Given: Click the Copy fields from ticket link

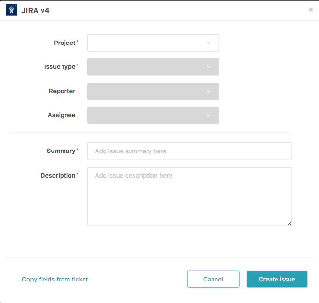Looking at the screenshot, I should coord(55,280).
